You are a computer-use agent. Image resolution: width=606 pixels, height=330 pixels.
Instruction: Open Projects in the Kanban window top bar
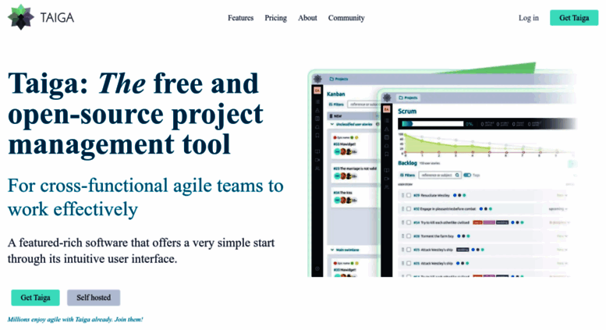pyautogui.click(x=338, y=79)
